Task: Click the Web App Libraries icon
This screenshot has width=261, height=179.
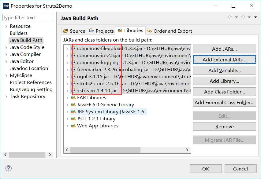Action: [x=73, y=126]
